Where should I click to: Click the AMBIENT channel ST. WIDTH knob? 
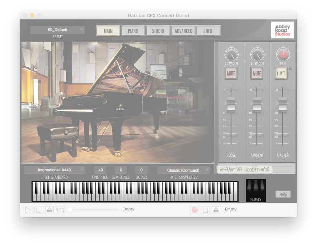257,54
